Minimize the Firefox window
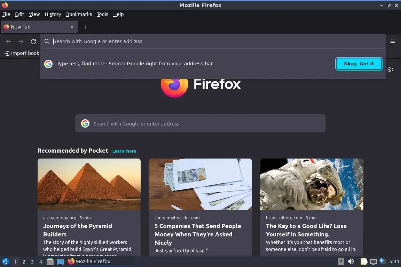The image size is (401, 267). click(x=382, y=5)
